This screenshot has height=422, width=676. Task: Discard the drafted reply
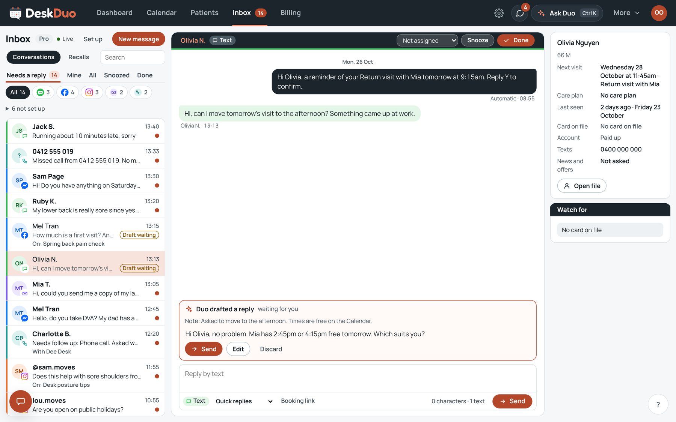pyautogui.click(x=271, y=349)
